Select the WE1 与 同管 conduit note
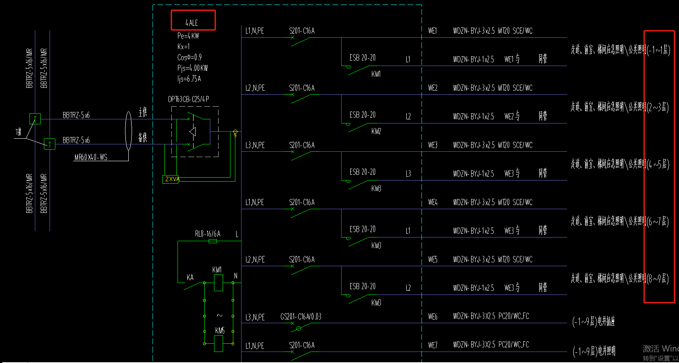 [x=526, y=59]
